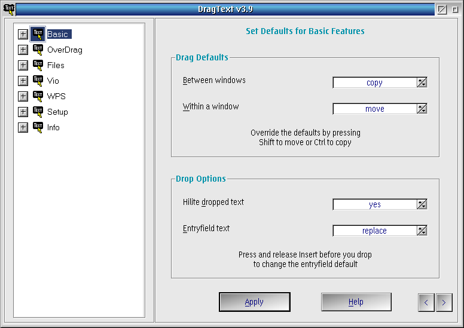This screenshot has width=464, height=328.
Task: Select the Files tree item
Action: tap(56, 65)
